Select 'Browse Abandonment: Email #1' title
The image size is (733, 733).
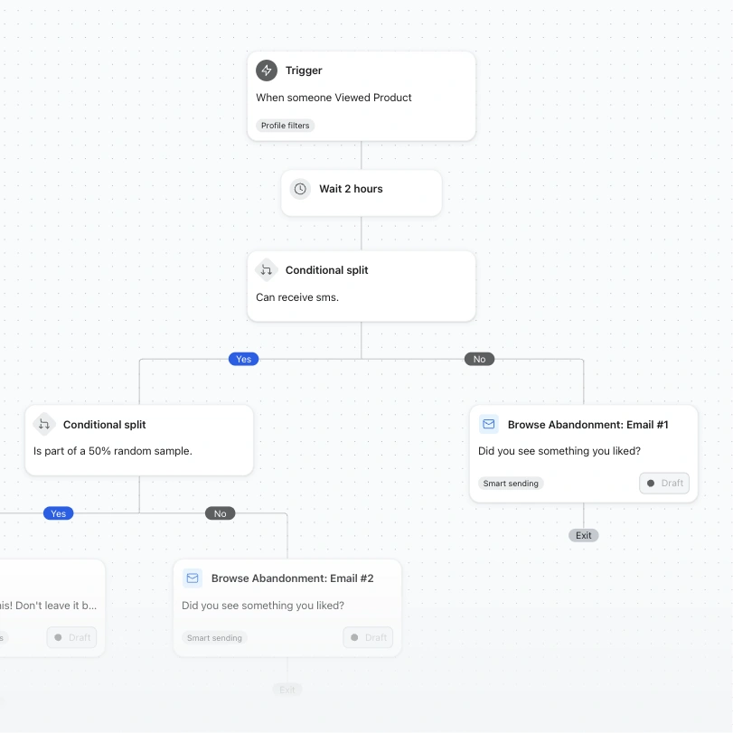(588, 425)
